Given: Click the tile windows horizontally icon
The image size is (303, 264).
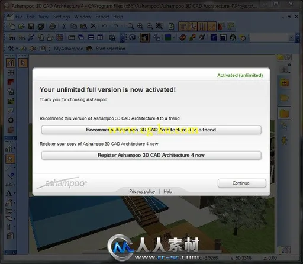Looking at the screenshot, I should pyautogui.click(x=91, y=37).
